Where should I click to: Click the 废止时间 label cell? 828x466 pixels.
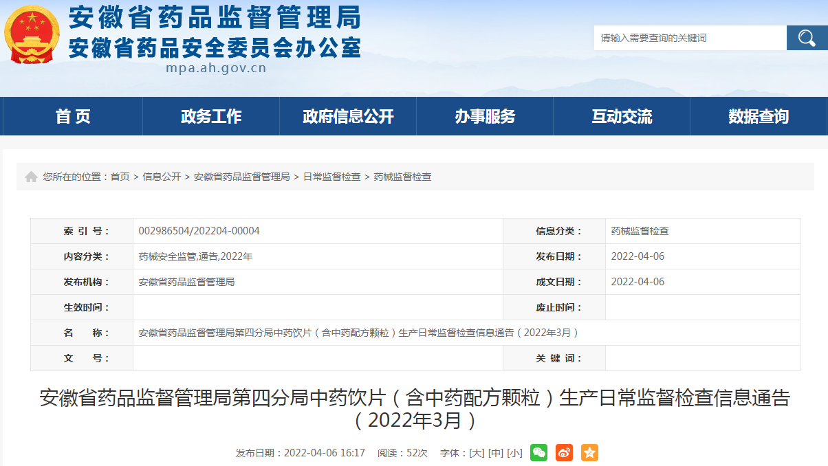(x=554, y=307)
